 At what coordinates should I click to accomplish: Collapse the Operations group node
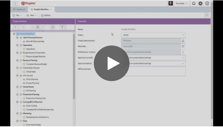[17, 45]
